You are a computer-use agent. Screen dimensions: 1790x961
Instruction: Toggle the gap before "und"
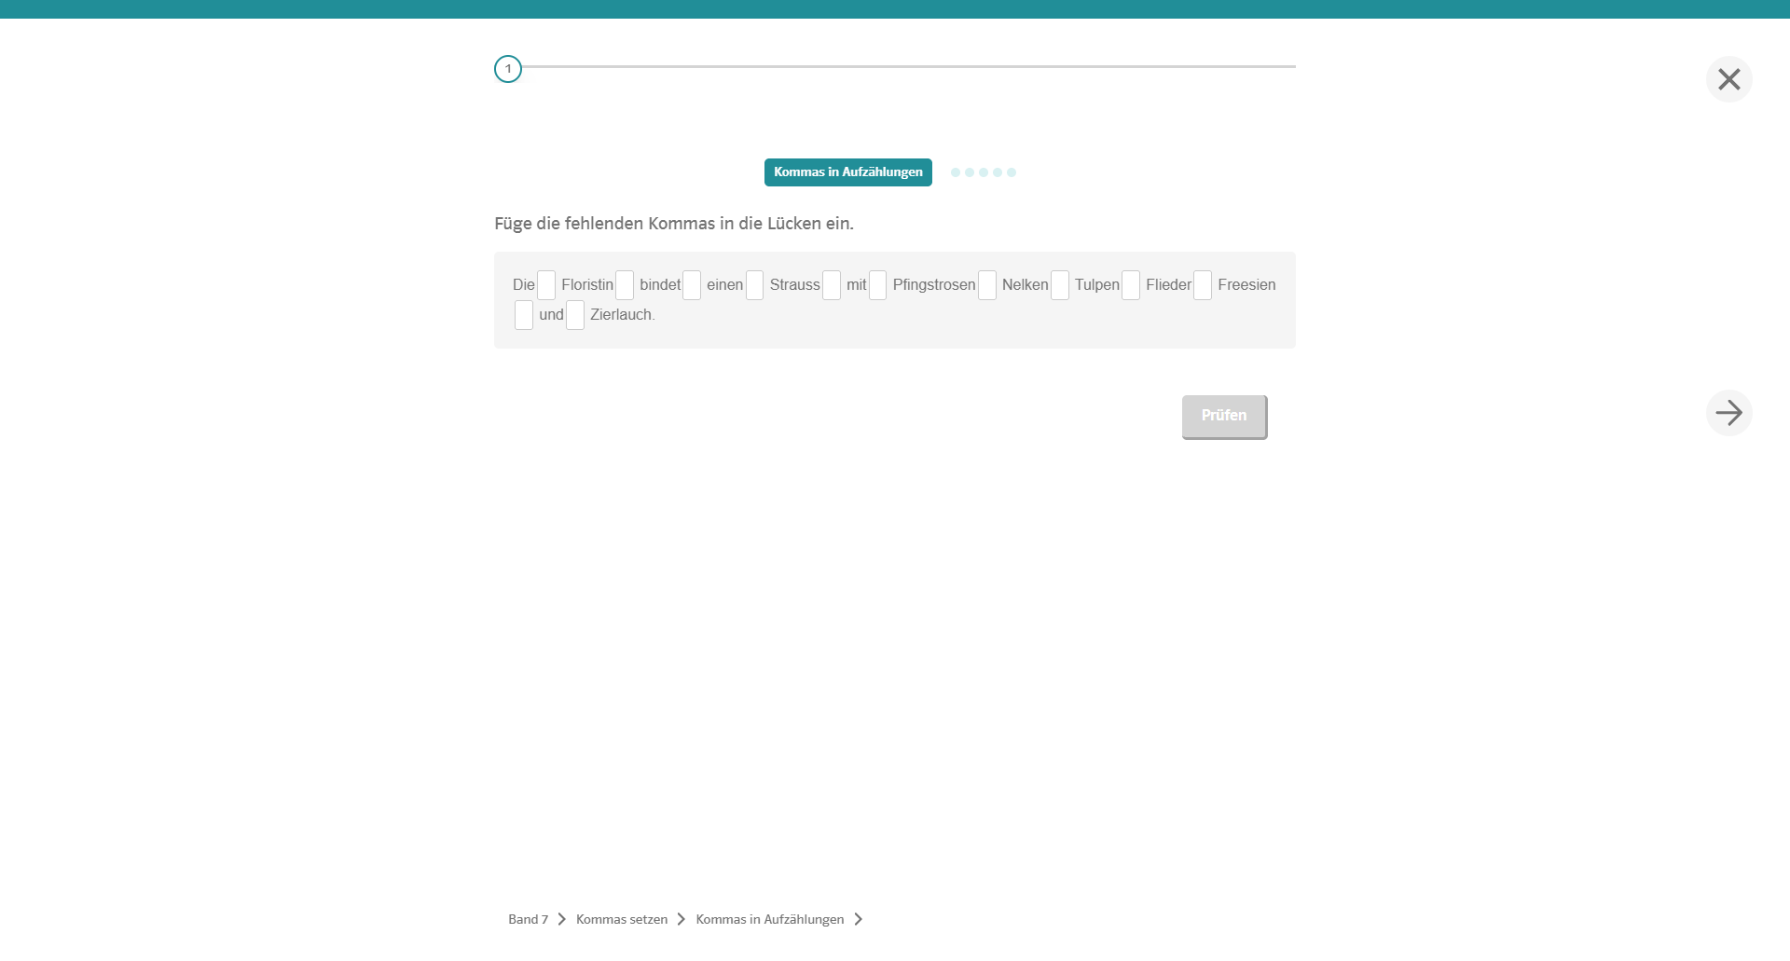524,315
